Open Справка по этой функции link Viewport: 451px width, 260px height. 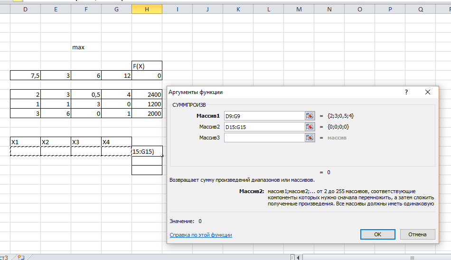[201, 235]
